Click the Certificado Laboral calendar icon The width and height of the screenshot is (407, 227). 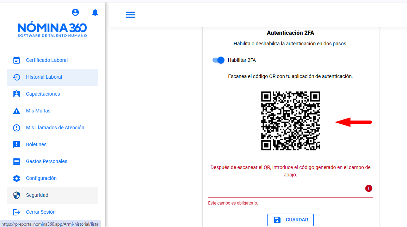16,60
